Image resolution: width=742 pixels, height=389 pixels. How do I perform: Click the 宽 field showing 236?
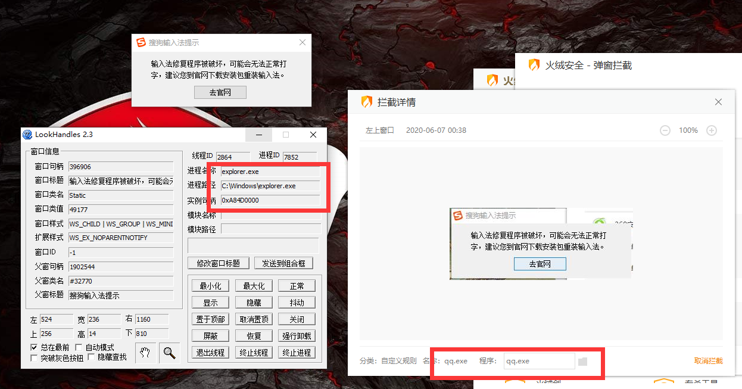click(104, 319)
